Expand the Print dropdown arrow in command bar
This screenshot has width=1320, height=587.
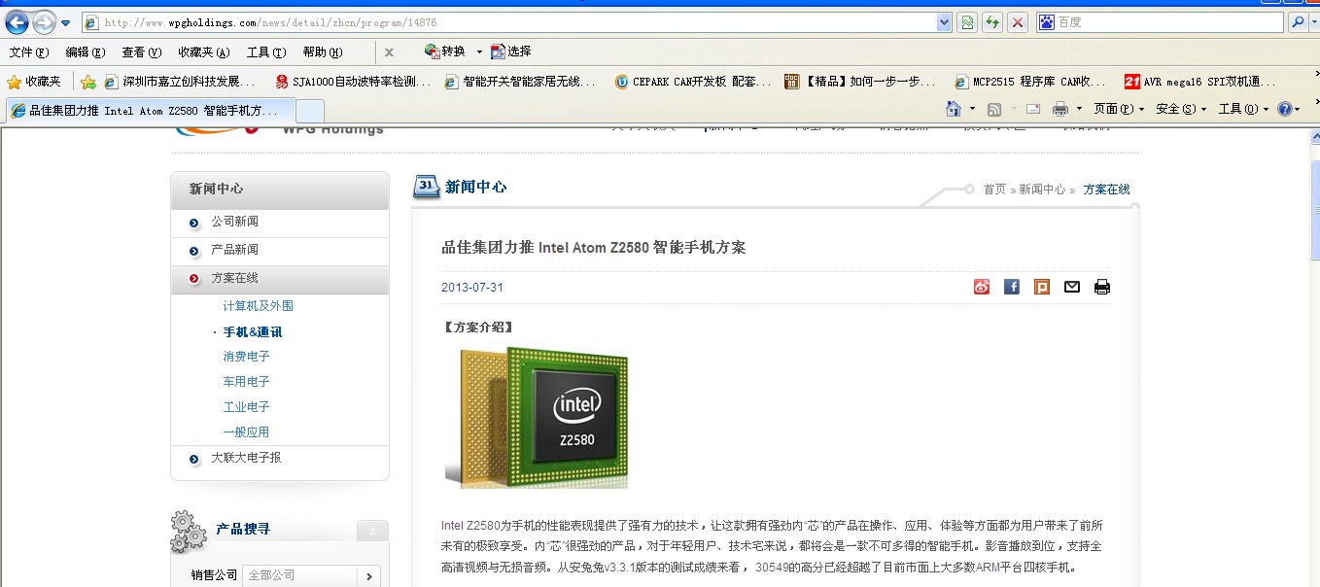pos(1080,110)
